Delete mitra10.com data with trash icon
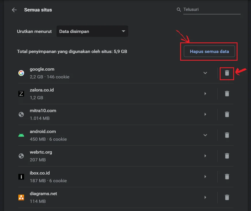 (x=227, y=114)
